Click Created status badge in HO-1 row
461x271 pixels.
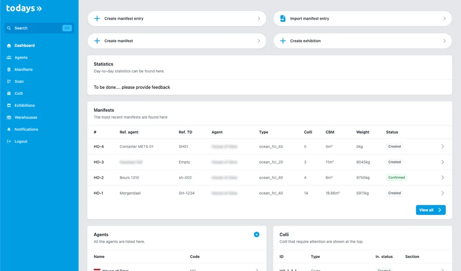(x=394, y=193)
